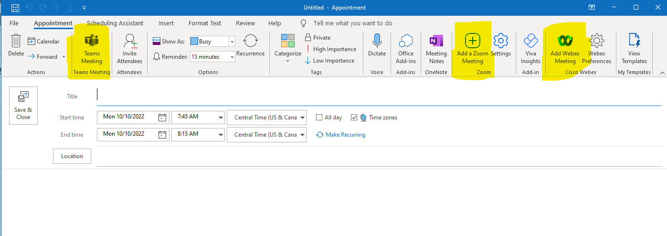
Task: Click Add Webex Meeting
Action: (x=565, y=49)
